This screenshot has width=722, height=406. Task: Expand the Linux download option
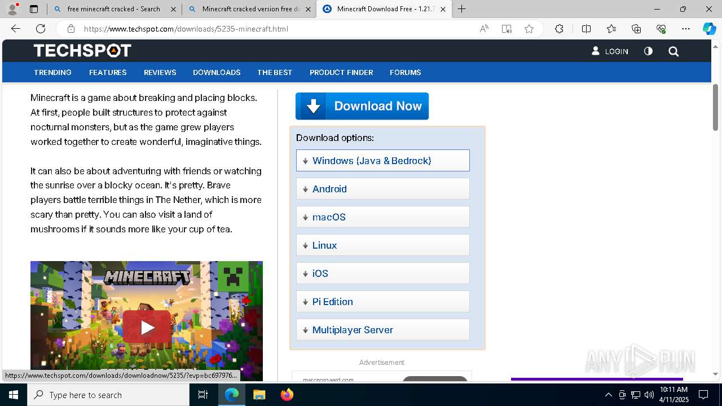click(383, 245)
